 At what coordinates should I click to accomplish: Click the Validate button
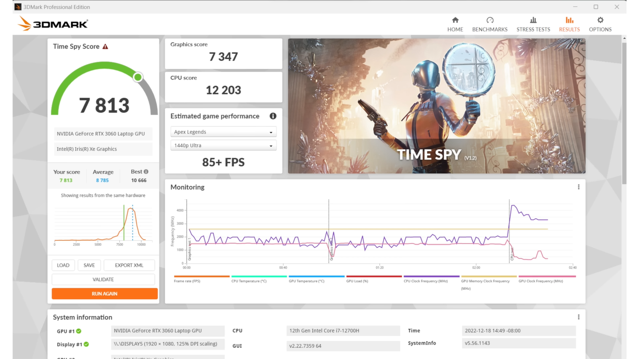coord(103,280)
